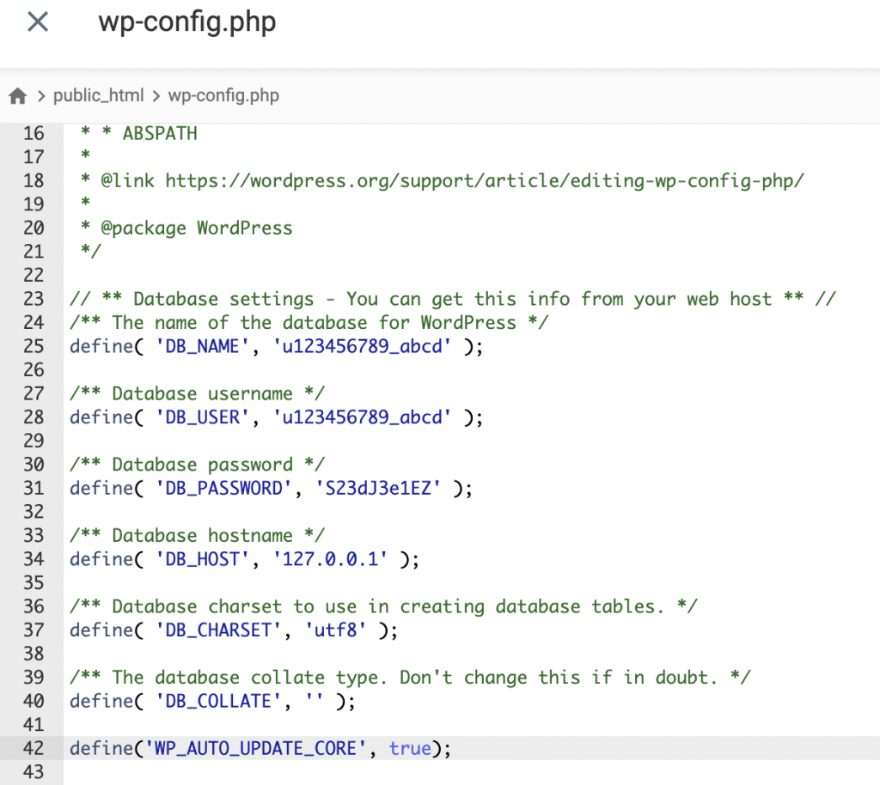Click the chevron before wp-config.php breadcrumb

(x=157, y=95)
